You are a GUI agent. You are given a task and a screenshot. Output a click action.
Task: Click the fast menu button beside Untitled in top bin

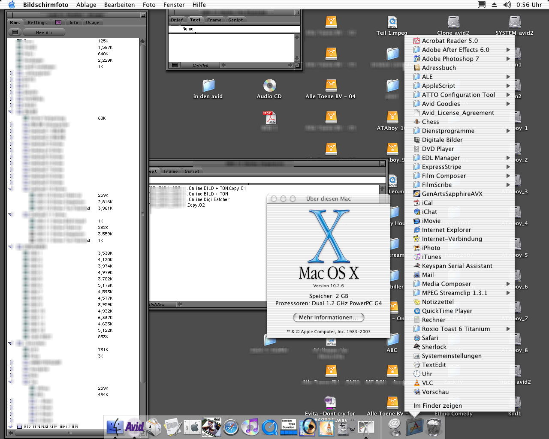(x=175, y=65)
